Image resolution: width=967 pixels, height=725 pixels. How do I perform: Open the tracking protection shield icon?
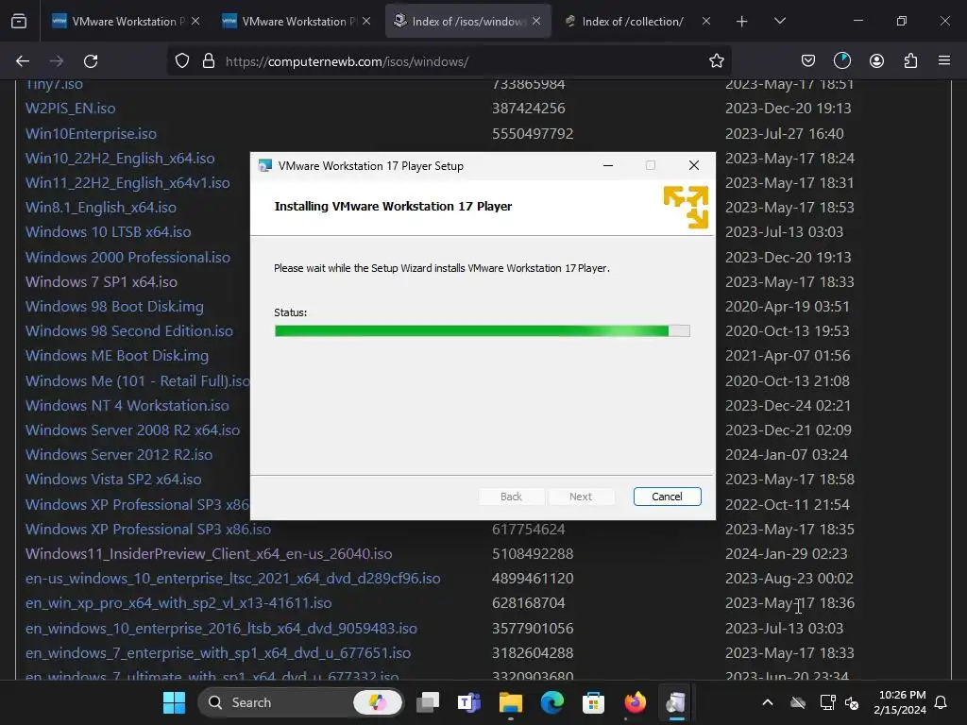182,61
